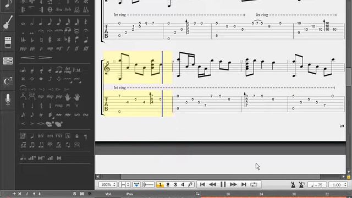Apply the pop effect
Viewport: 352px width, 198px height.
tap(59, 97)
